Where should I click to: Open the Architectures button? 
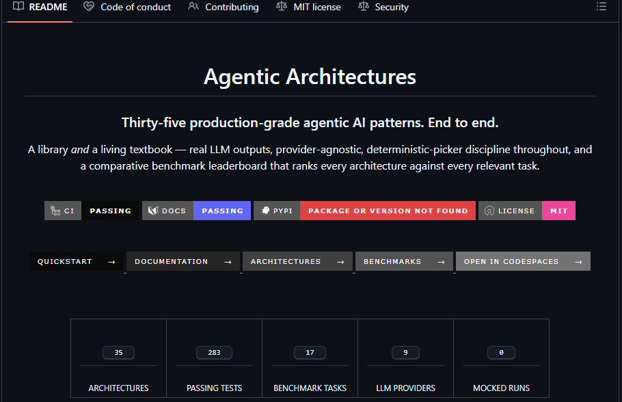[297, 262]
